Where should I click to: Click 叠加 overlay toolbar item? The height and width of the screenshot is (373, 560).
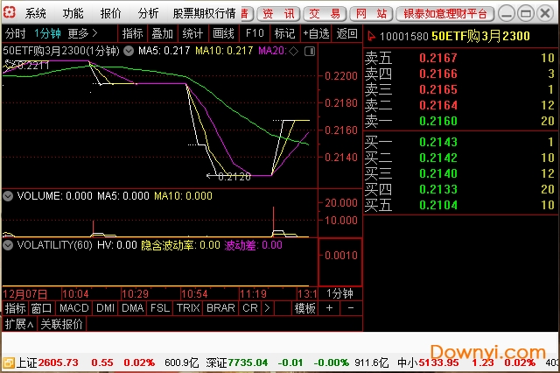pyautogui.click(x=163, y=34)
